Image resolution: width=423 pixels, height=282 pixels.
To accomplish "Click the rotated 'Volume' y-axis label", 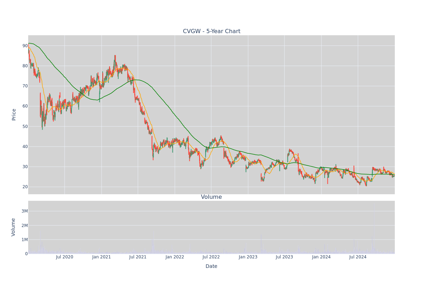I will [14, 227].
